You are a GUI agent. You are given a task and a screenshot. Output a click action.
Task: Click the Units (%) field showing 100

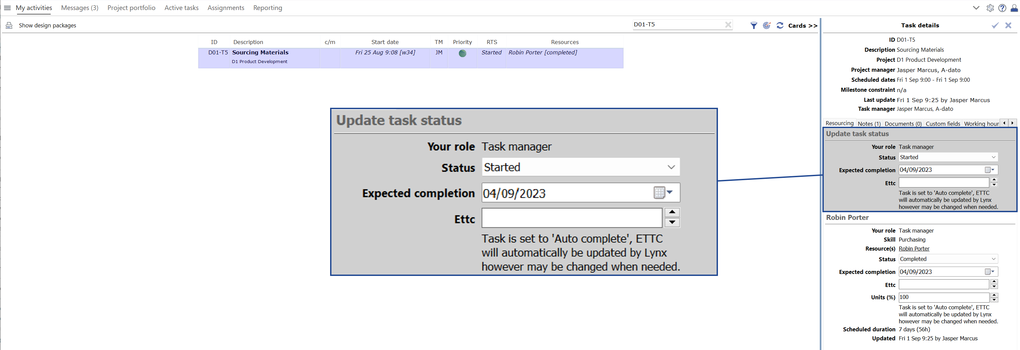click(944, 297)
